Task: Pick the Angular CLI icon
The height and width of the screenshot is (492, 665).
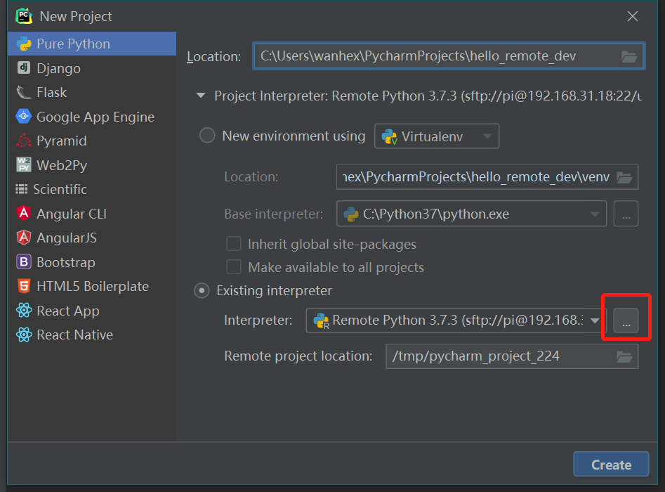Action: click(x=24, y=214)
